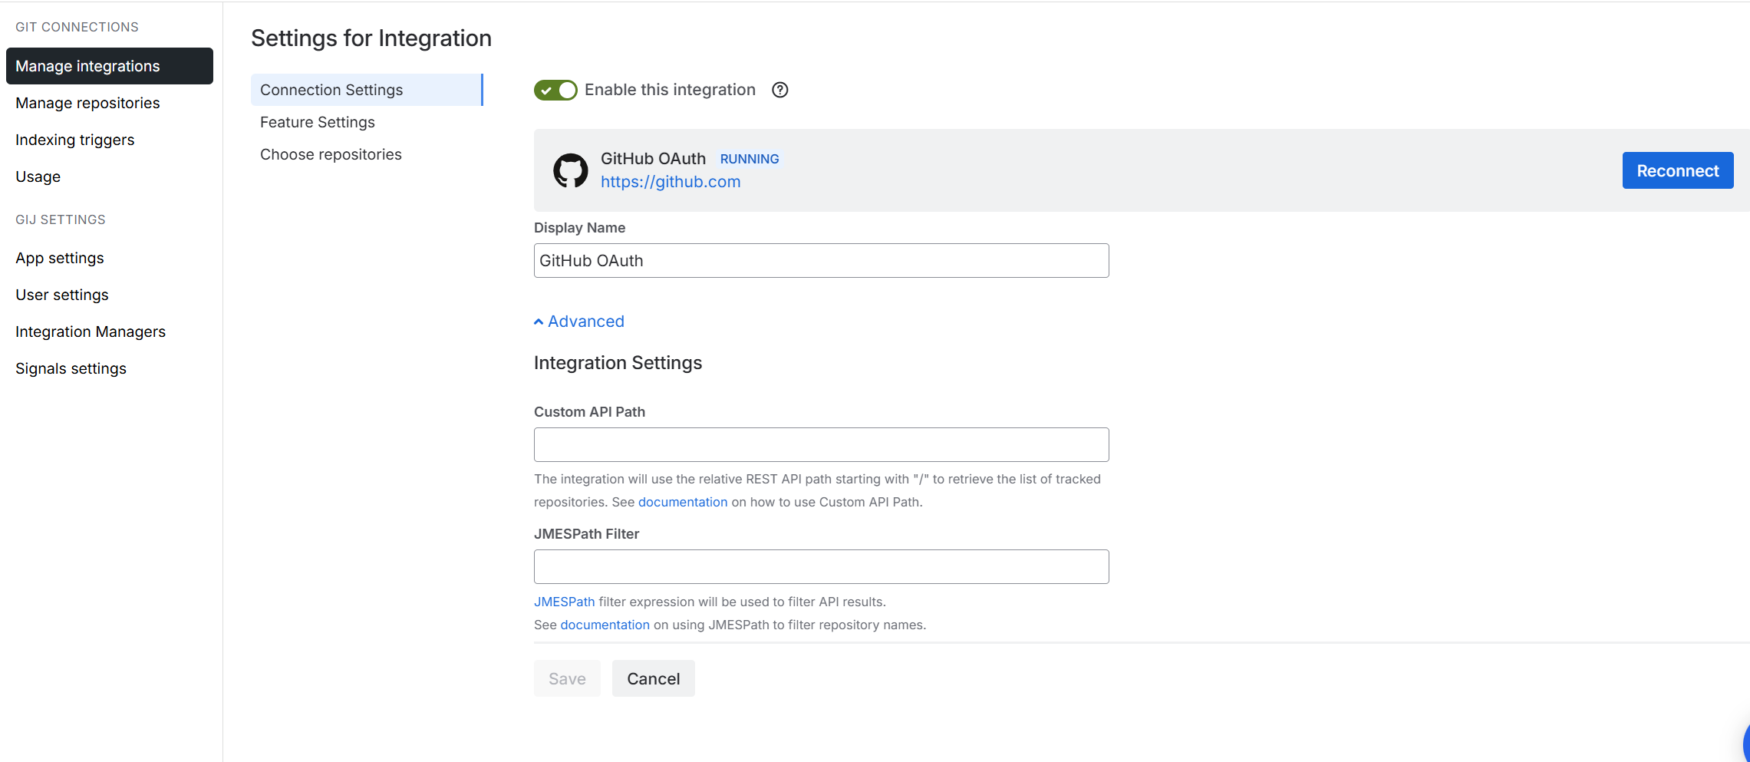Open the https://github.com link
The image size is (1750, 762).
(671, 182)
